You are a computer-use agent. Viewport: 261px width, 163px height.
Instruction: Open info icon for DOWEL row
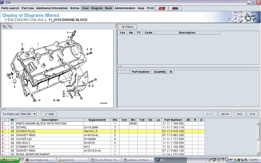[x=3, y=127]
